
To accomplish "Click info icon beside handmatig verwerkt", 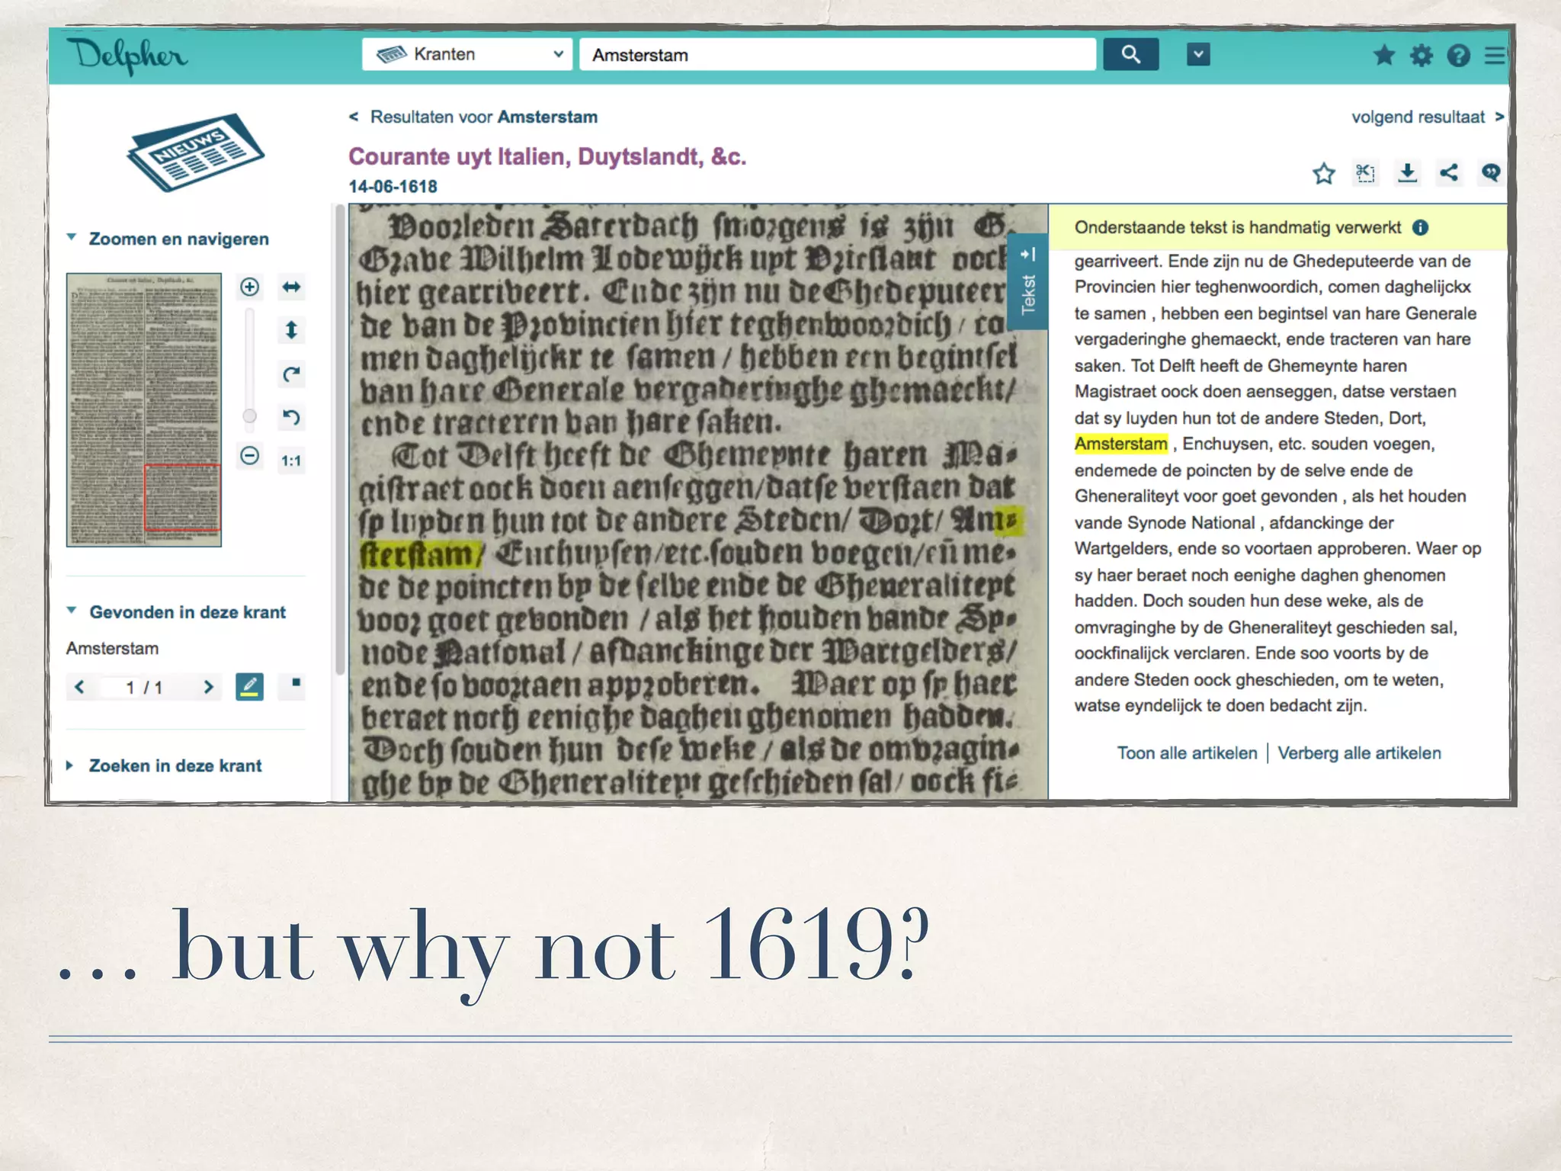I will pos(1420,227).
